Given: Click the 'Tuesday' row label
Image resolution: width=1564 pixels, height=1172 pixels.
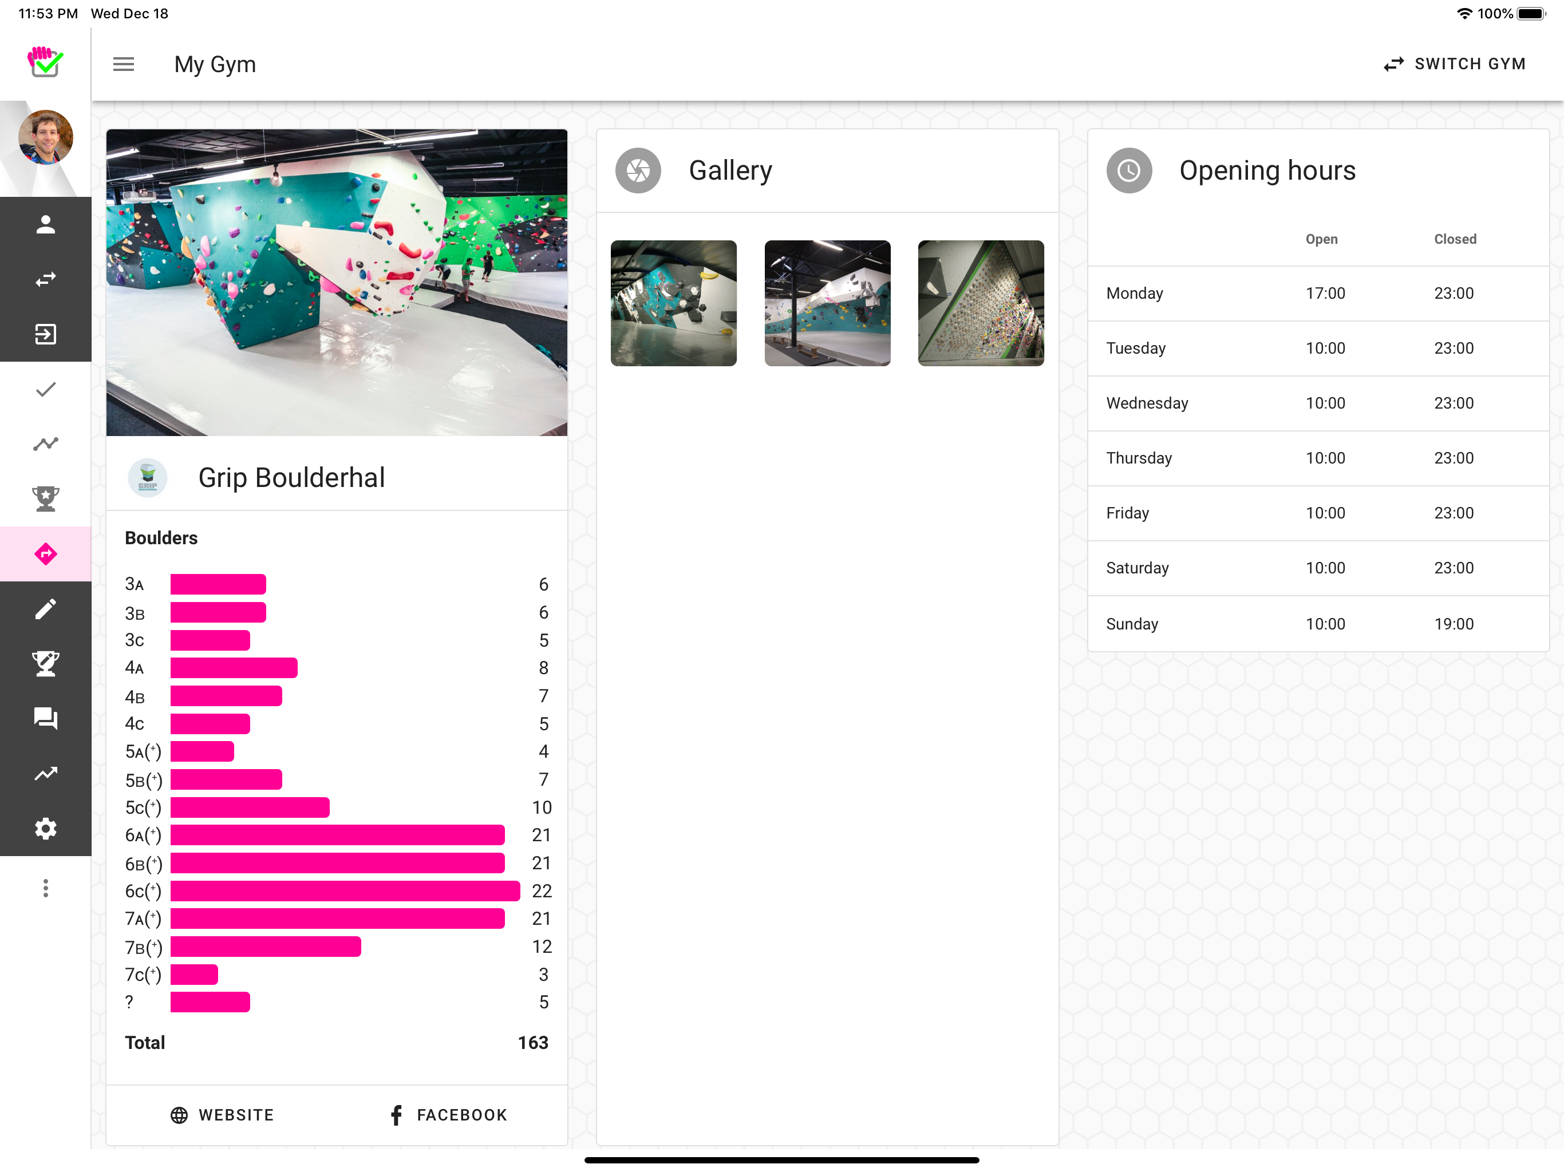Looking at the screenshot, I should pos(1136,349).
